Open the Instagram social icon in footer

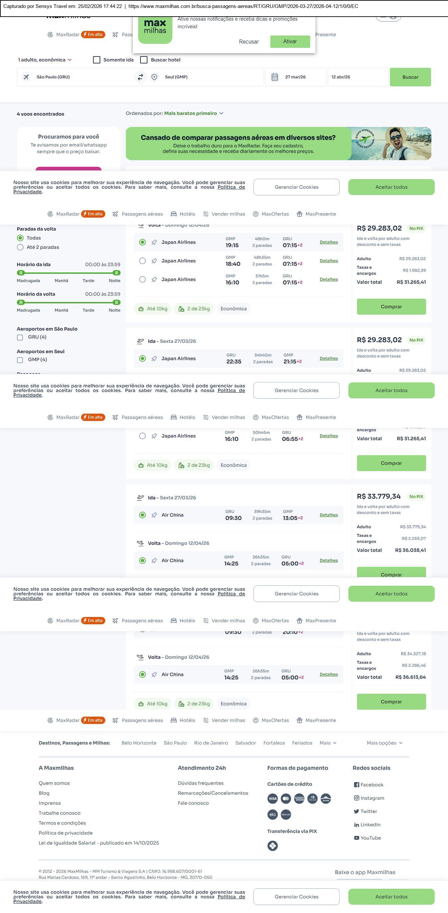coord(356,798)
